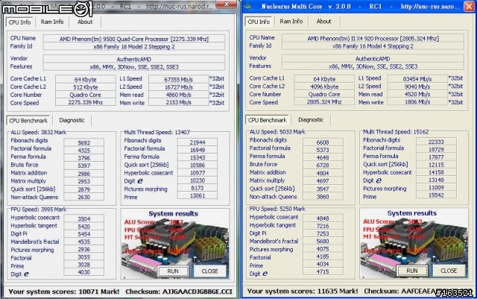Click the 83454 Mb/s L1 Speed value
This screenshot has height=299, width=477.
coord(417,78)
